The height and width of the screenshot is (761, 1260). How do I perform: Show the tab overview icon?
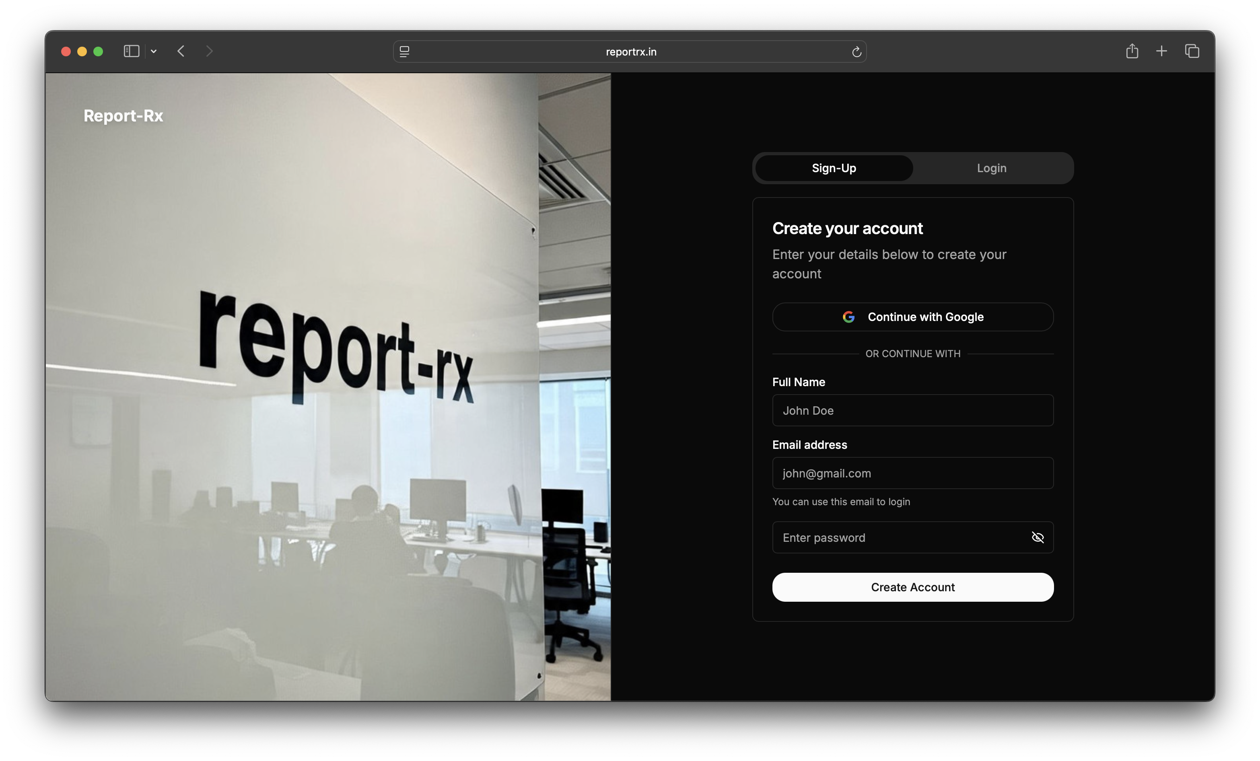click(1192, 51)
